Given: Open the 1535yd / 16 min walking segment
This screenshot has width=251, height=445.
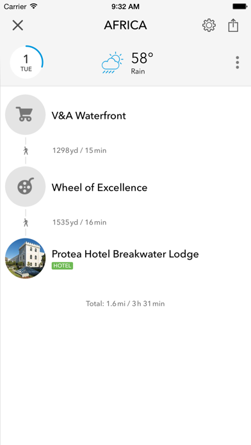Looking at the screenshot, I should click(x=79, y=222).
